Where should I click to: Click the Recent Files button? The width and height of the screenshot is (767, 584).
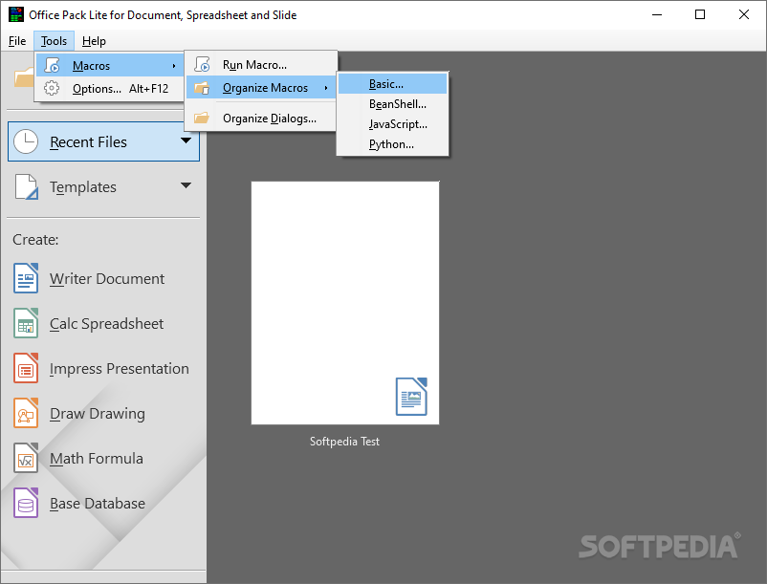pyautogui.click(x=103, y=141)
